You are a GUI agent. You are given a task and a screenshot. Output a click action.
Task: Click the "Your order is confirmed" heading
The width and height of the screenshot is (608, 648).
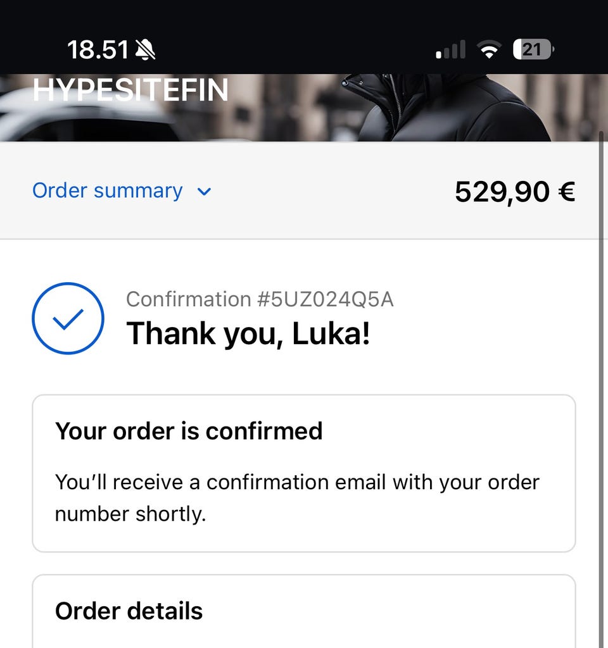pyautogui.click(x=189, y=431)
